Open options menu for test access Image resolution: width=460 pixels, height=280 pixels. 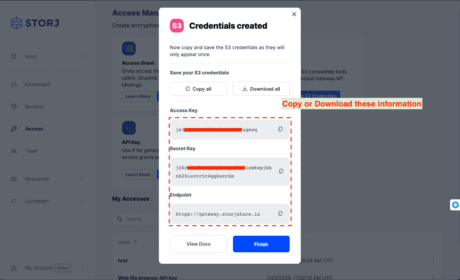pyautogui.click(x=433, y=260)
